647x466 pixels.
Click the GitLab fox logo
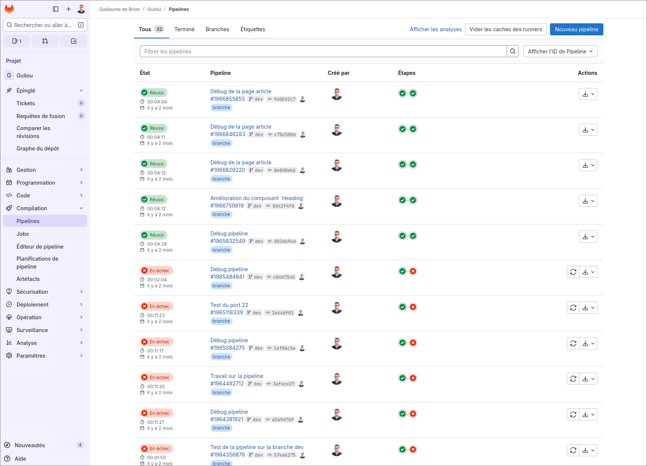(x=9, y=9)
